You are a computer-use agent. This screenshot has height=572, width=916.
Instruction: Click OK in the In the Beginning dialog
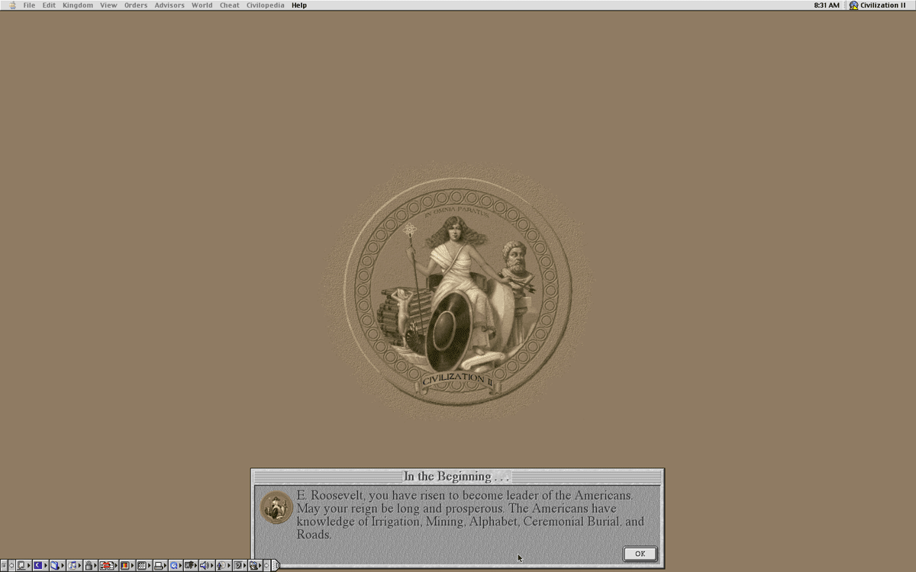pos(640,554)
